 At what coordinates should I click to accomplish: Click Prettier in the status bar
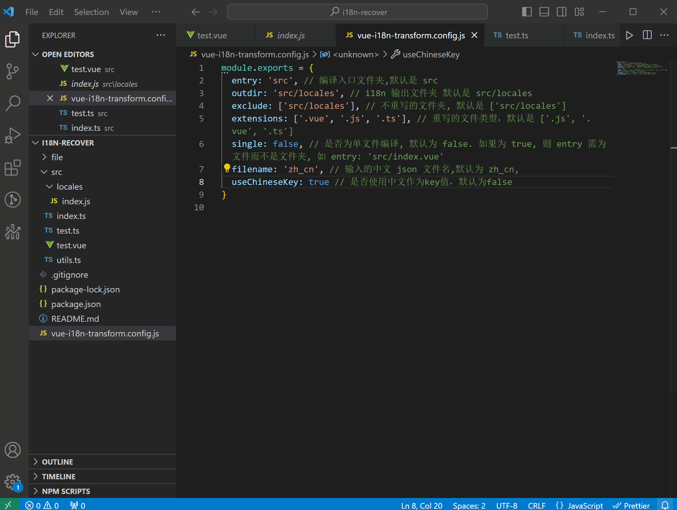[632, 506]
